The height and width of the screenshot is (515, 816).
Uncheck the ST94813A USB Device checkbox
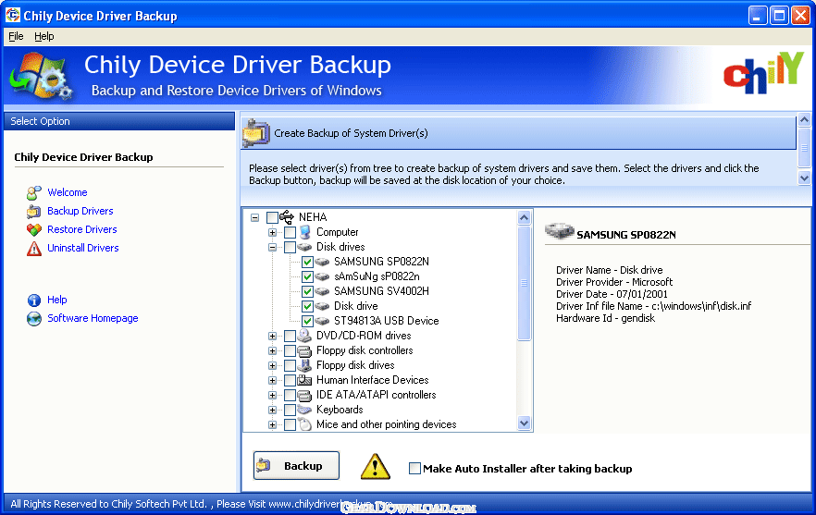pos(307,321)
